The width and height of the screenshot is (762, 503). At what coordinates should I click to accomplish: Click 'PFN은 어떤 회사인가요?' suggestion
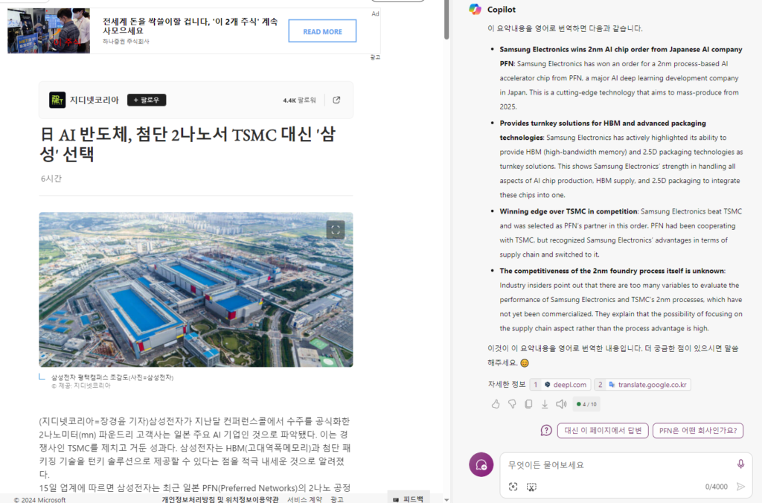(x=698, y=430)
